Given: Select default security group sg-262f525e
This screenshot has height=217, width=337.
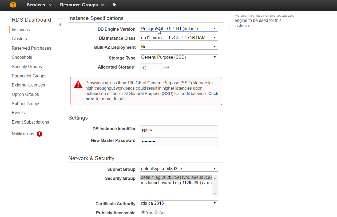Looking at the screenshot, I should pyautogui.click(x=176, y=177).
